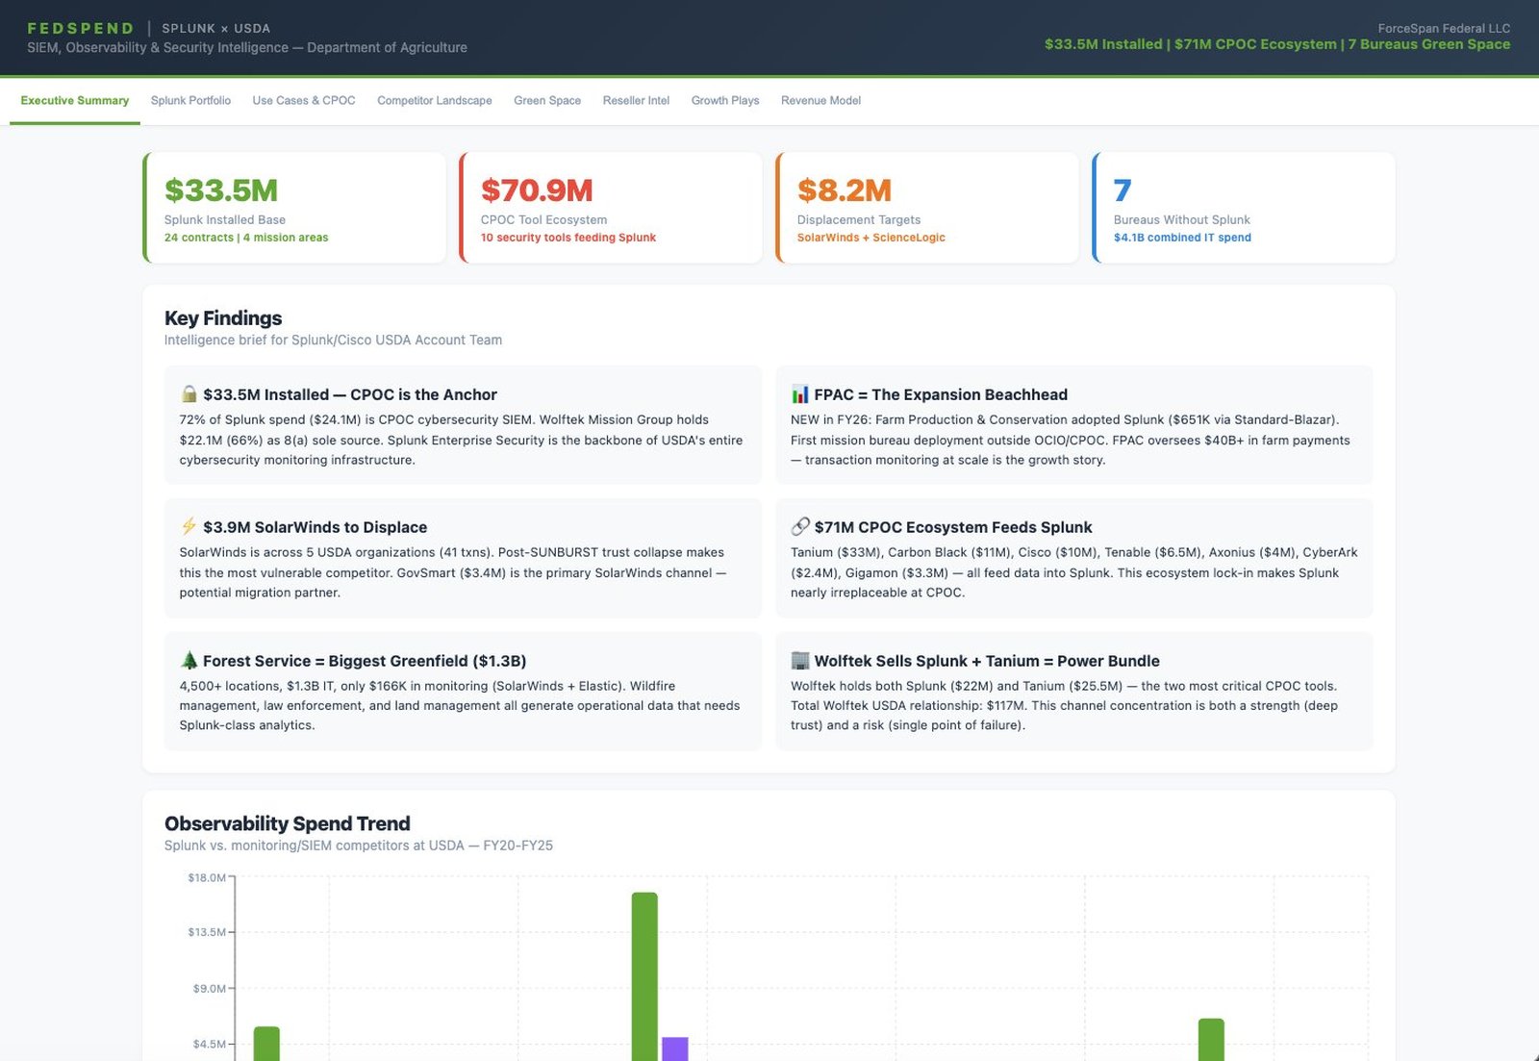Click '$71M CPOC Ecosystem Feeds Splunk' heading
This screenshot has width=1539, height=1061.
pyautogui.click(x=953, y=527)
